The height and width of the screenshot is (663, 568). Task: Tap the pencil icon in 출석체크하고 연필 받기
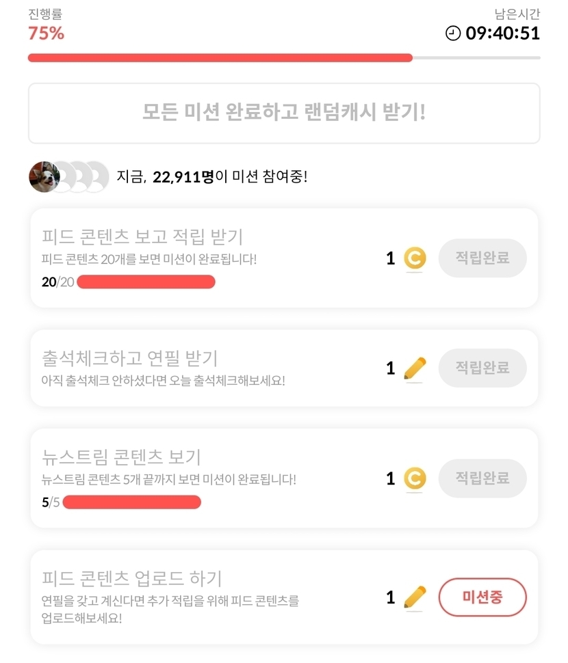pos(414,368)
